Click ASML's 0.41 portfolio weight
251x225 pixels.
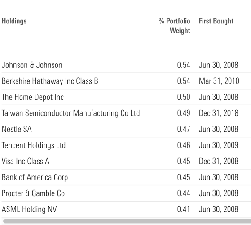coord(184,209)
